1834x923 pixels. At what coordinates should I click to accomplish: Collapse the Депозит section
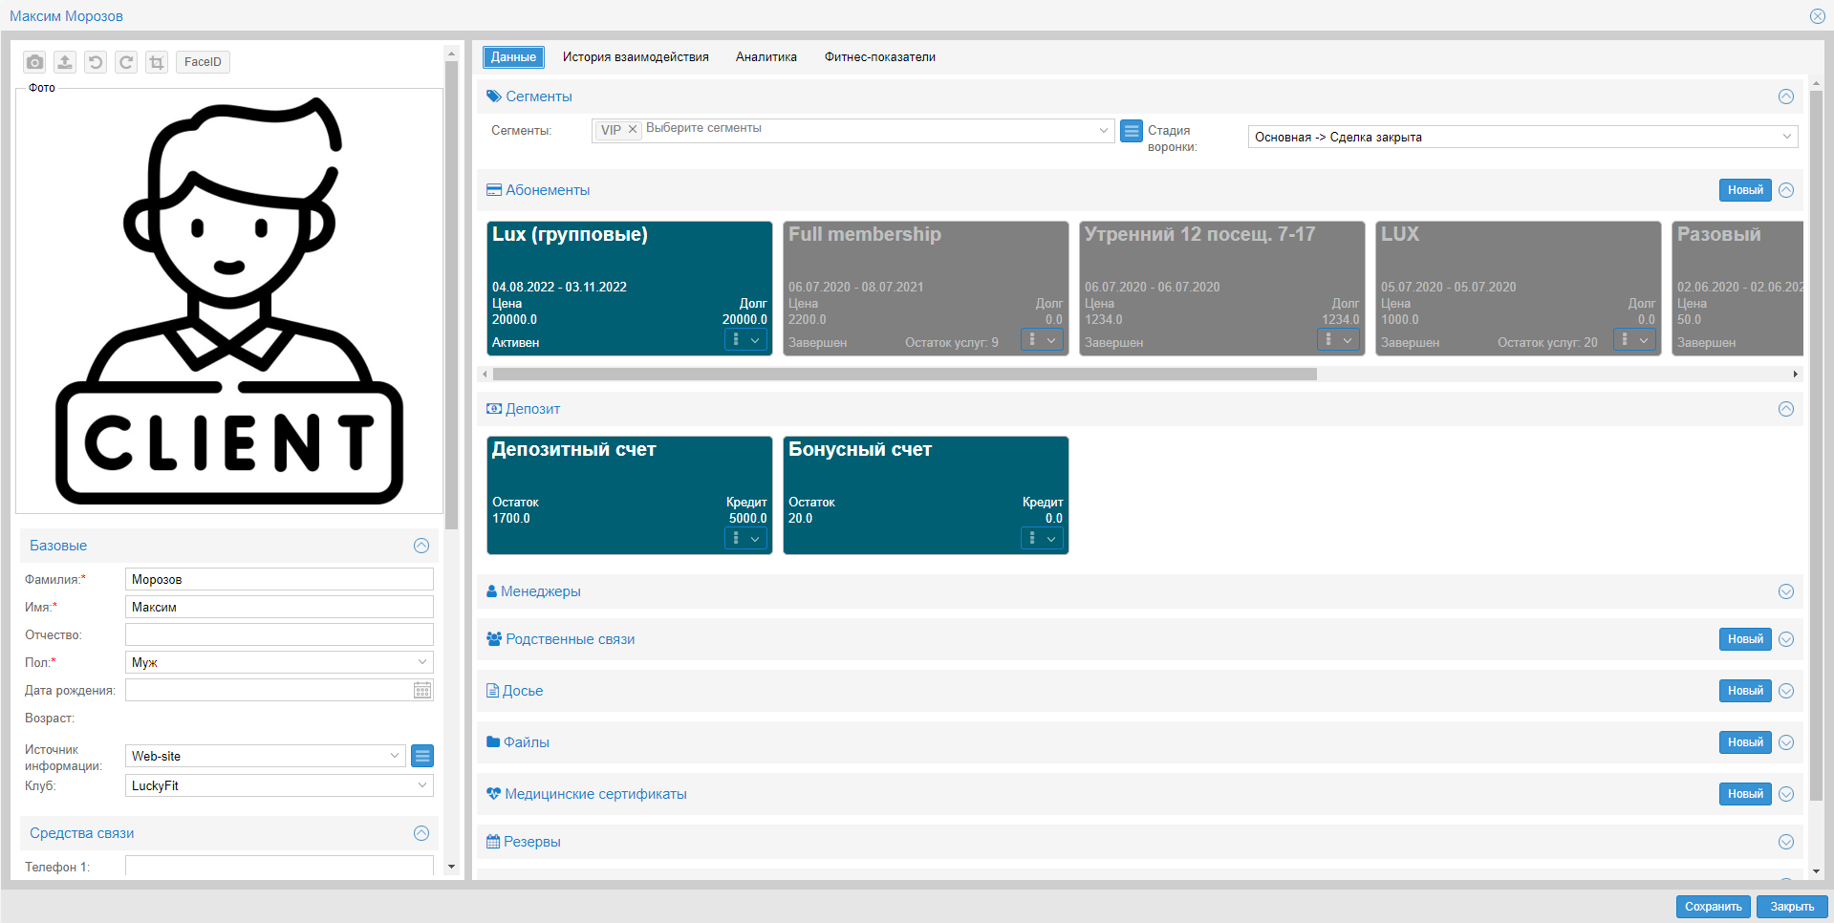[x=1786, y=409]
